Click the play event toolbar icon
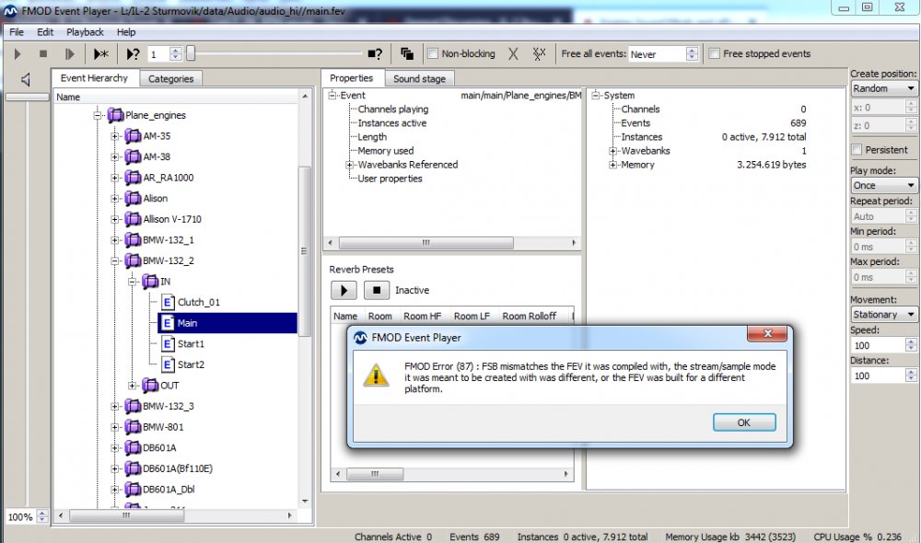 point(17,54)
